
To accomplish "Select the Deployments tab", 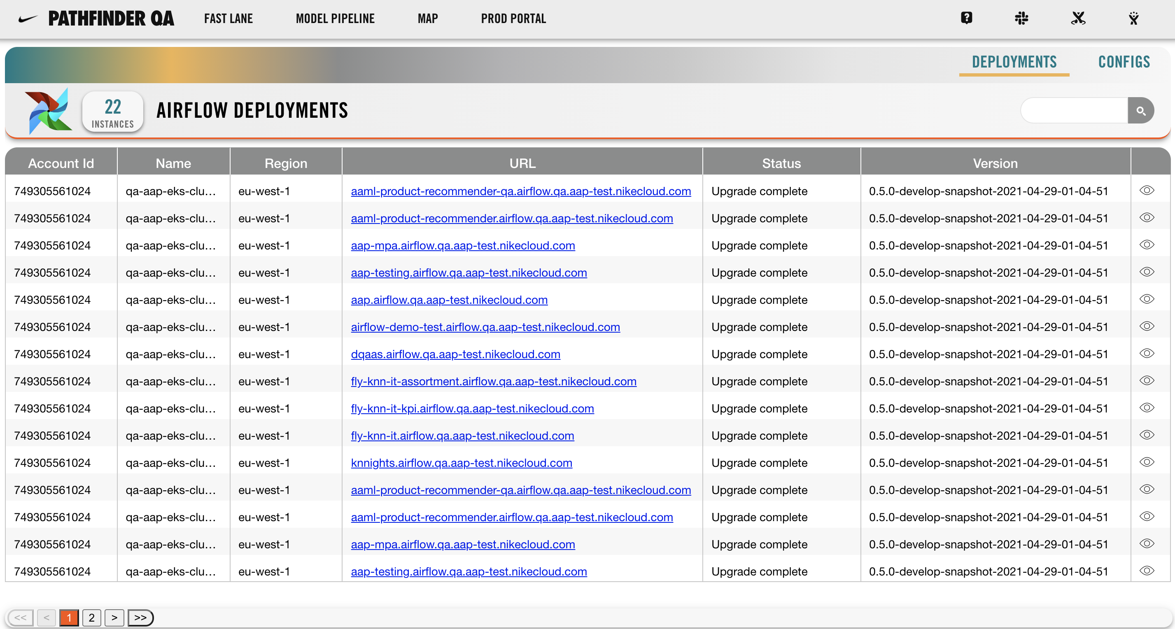I will [x=1014, y=62].
